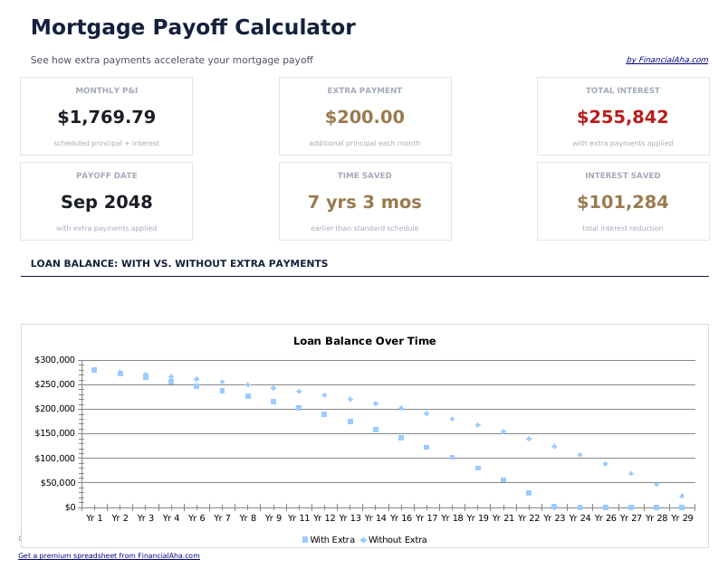Image resolution: width=728 pixels, height=578 pixels.
Task: Click the Yr 15 axis label
Action: pyautogui.click(x=389, y=513)
